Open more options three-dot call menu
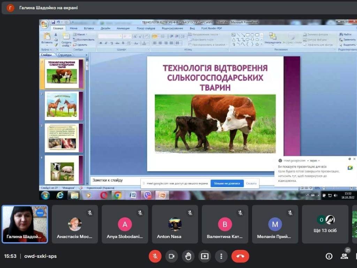 tap(221, 256)
